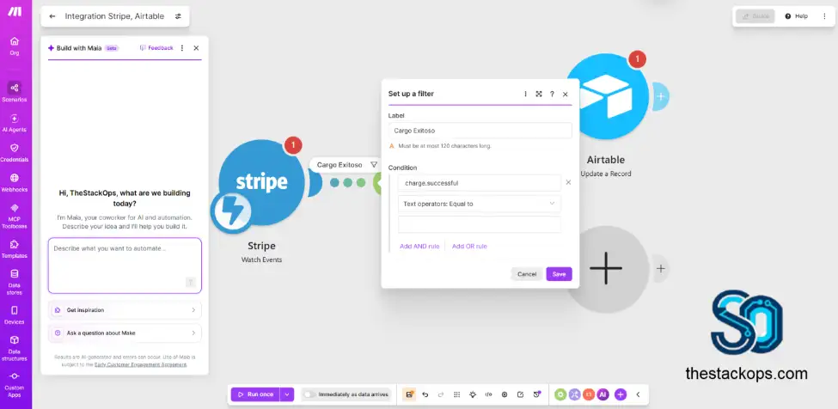838x409 pixels.
Task: Click the orange text parser circle icon
Action: pos(589,394)
